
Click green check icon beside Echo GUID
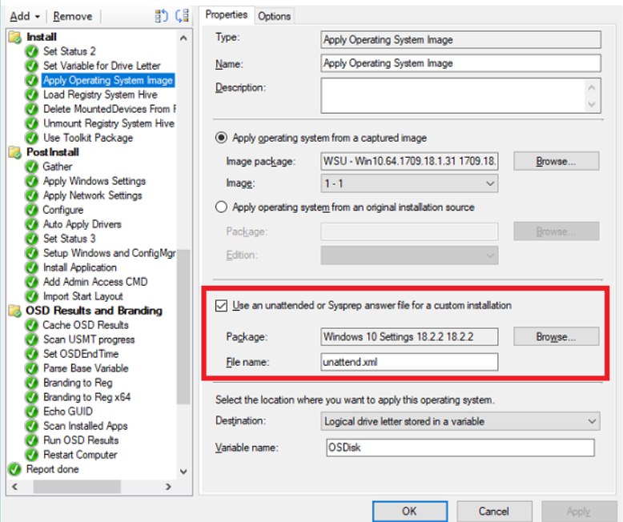click(31, 412)
